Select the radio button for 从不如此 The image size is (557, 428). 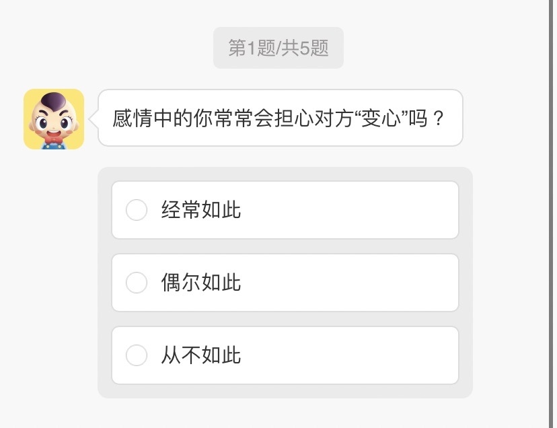point(137,355)
